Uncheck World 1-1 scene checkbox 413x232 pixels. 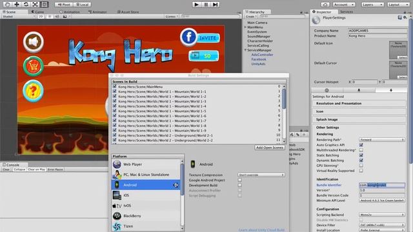115,92
